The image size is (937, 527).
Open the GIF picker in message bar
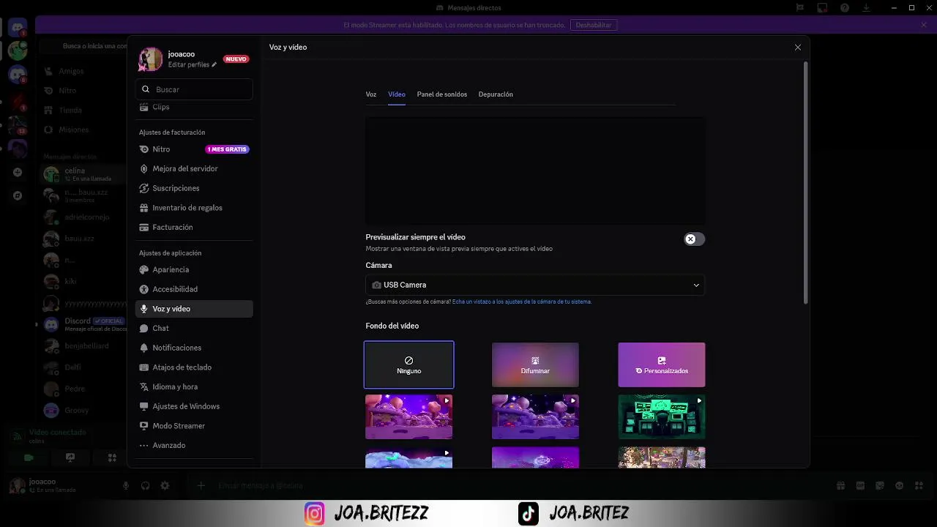point(860,485)
